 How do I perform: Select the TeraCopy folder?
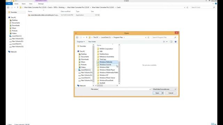[103, 59]
